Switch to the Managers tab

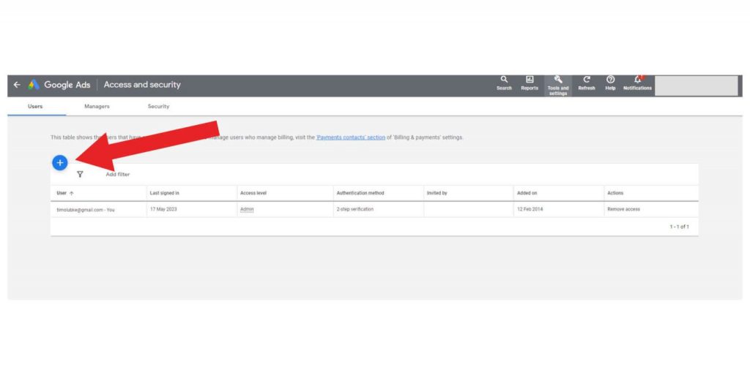point(97,107)
